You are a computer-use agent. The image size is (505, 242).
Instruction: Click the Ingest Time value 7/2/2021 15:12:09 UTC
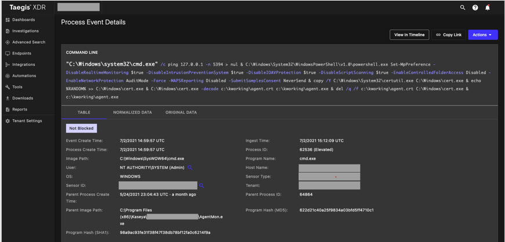[321, 141]
